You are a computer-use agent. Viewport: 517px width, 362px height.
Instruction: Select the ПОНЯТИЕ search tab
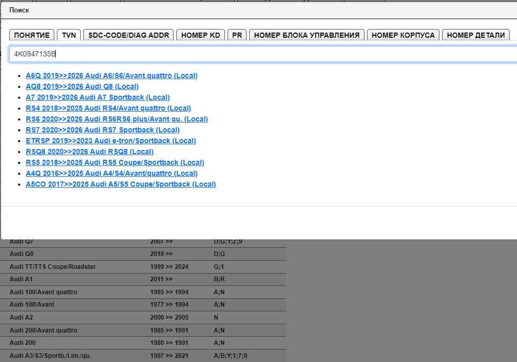[x=32, y=35]
